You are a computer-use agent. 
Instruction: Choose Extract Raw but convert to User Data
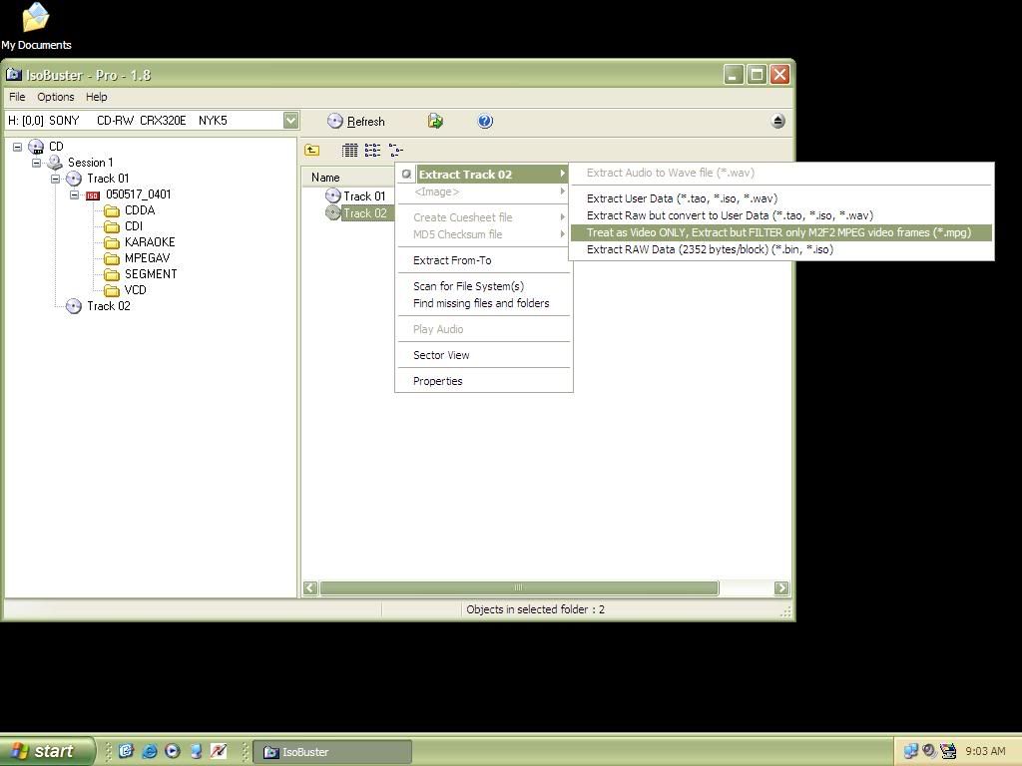point(780,215)
